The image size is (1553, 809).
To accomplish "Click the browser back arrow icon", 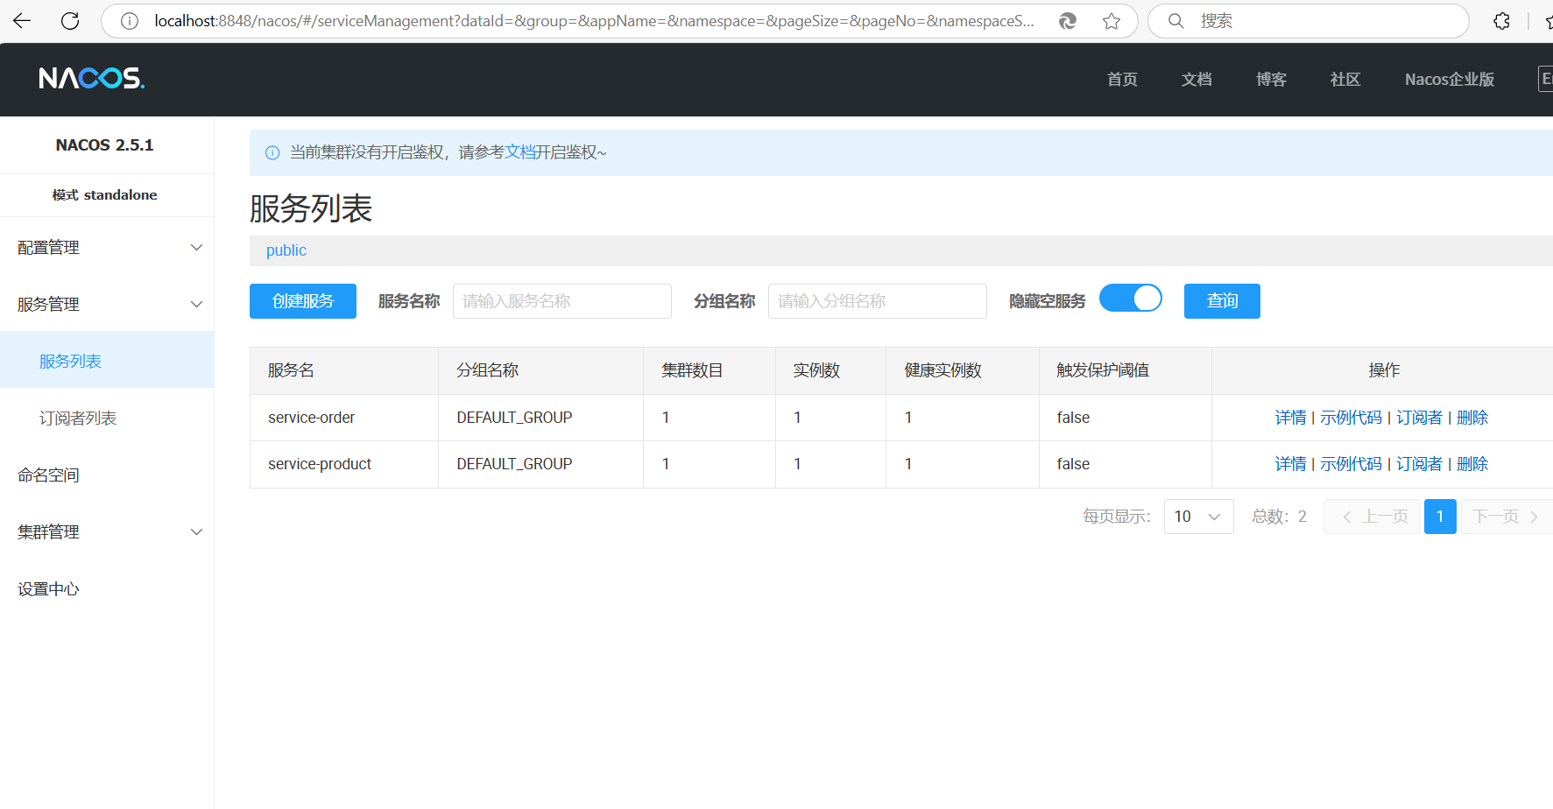I will [x=22, y=21].
